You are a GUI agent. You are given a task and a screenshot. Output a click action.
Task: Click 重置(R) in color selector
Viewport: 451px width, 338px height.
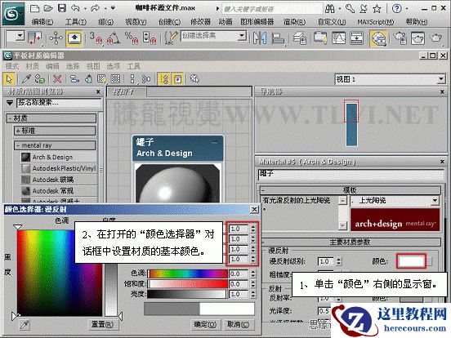pos(102,324)
